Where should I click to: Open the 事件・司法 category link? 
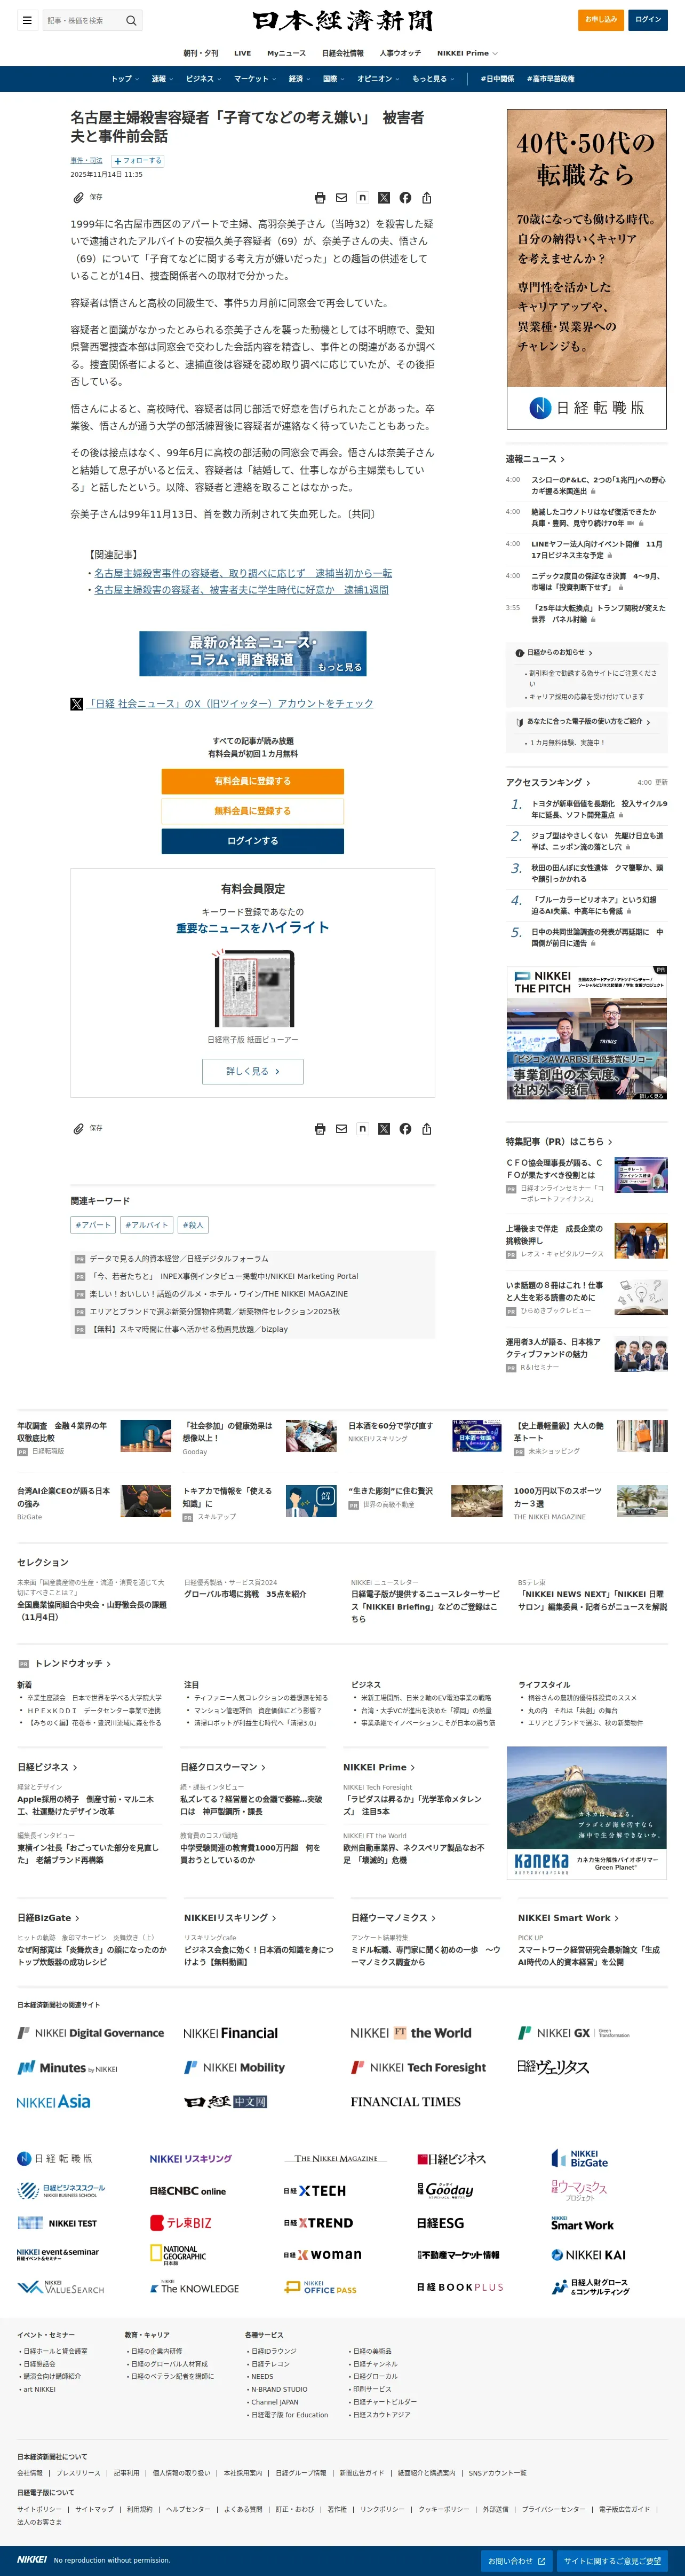tap(86, 160)
